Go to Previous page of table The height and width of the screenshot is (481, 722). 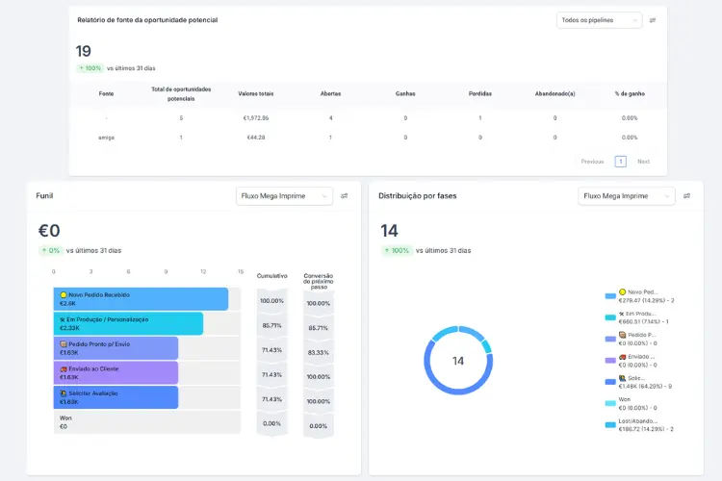[592, 162]
